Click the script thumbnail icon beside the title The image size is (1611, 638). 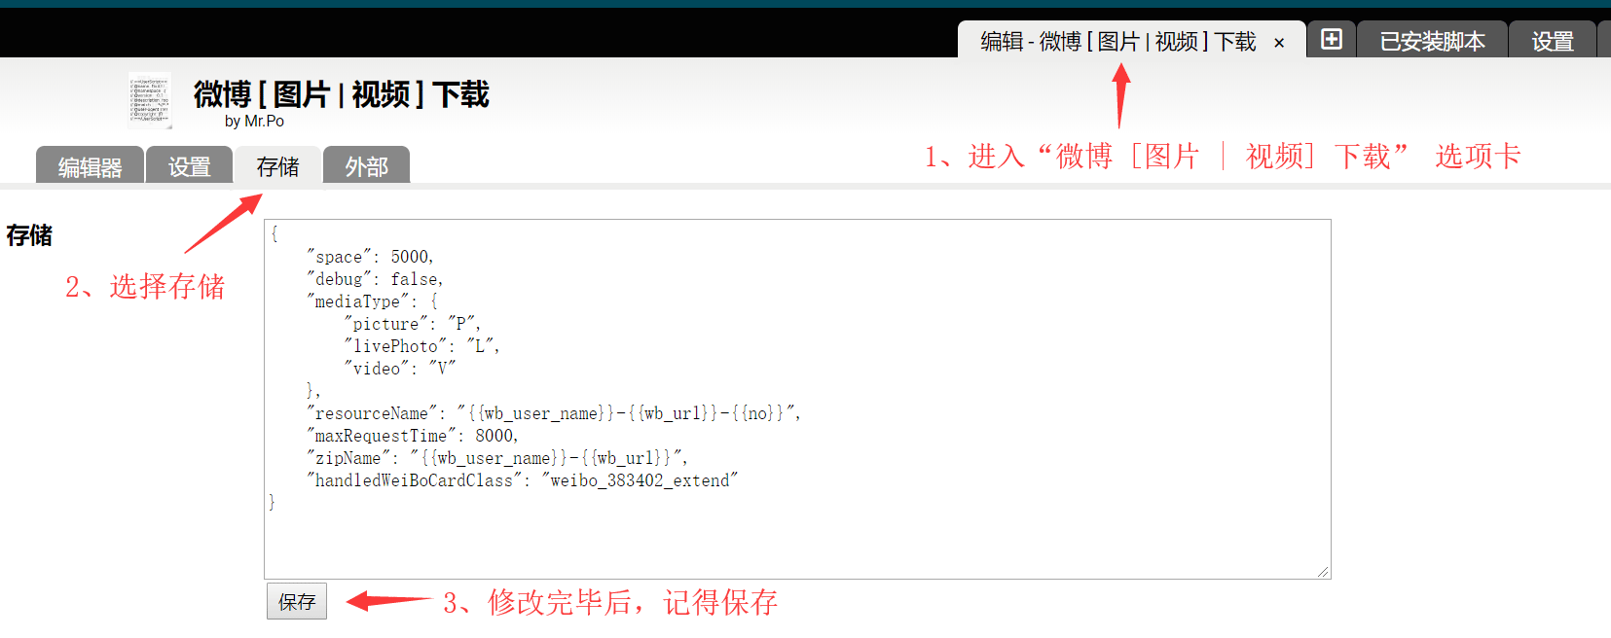tap(150, 100)
